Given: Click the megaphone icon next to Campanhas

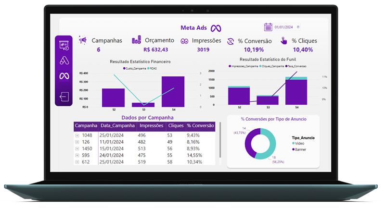Looking at the screenshot, I should [83, 40].
